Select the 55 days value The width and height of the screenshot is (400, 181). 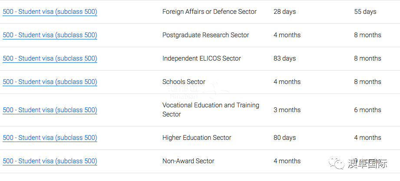[x=365, y=12]
